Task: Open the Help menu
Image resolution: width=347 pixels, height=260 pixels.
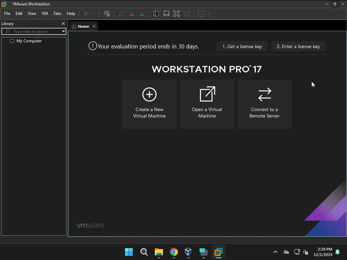Action: [x=71, y=14]
